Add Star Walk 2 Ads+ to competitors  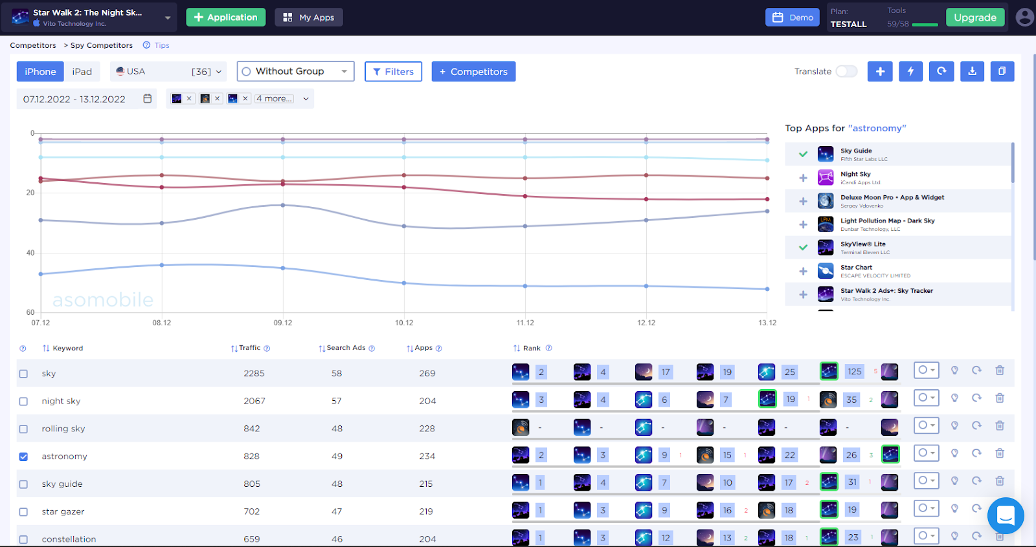(x=803, y=295)
